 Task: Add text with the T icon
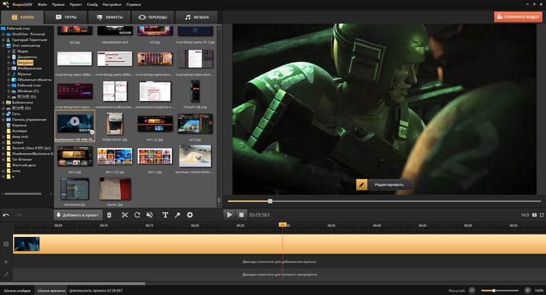(x=165, y=215)
